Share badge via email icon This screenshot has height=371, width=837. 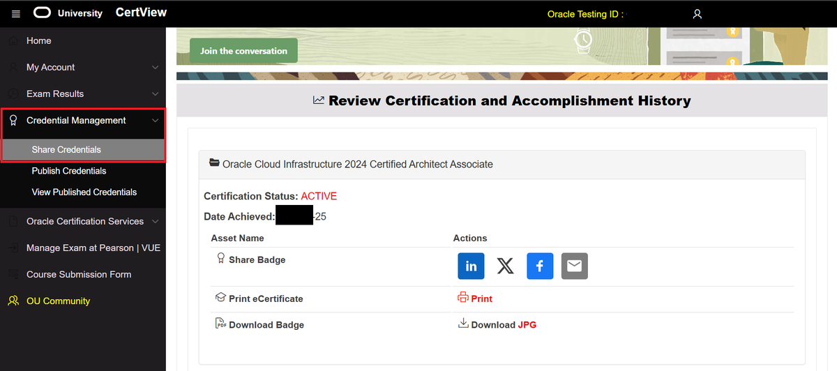575,266
